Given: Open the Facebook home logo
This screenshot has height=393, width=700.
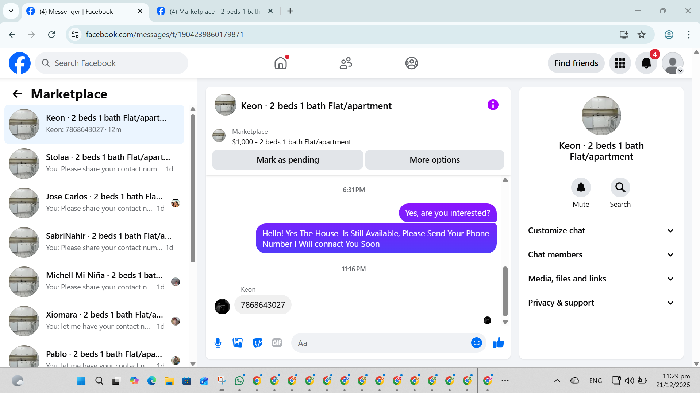Looking at the screenshot, I should 20,63.
